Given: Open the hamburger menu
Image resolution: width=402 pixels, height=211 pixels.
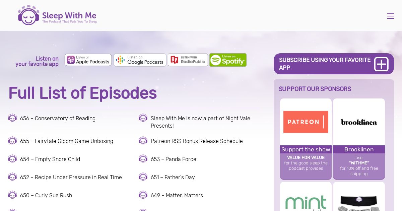Looking at the screenshot, I should tap(390, 16).
